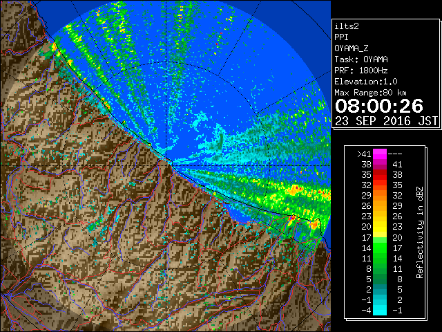Click the "Reflectivity in dBZ" legend title
The height and width of the screenshot is (332, 442).
click(x=420, y=232)
